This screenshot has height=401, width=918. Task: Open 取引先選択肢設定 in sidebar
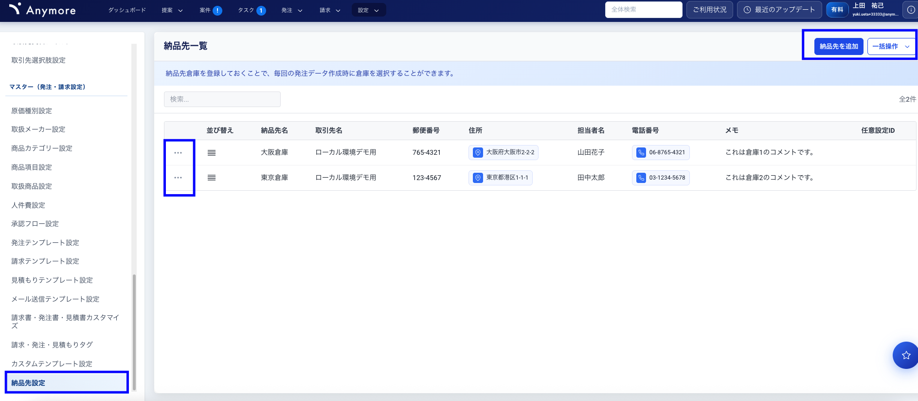click(x=38, y=60)
